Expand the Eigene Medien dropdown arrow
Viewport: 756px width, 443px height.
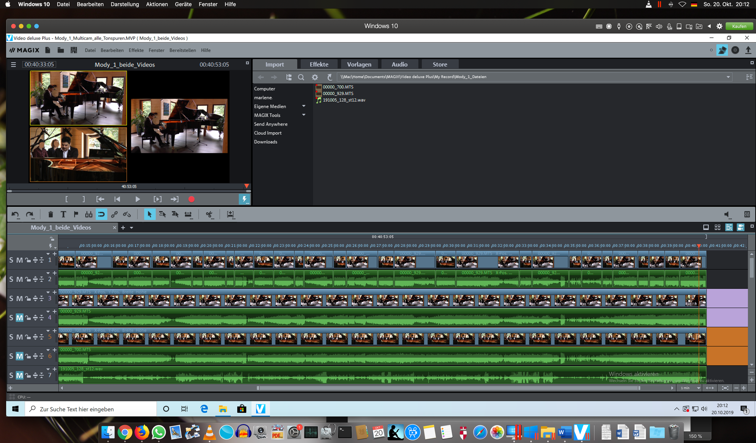(x=304, y=106)
